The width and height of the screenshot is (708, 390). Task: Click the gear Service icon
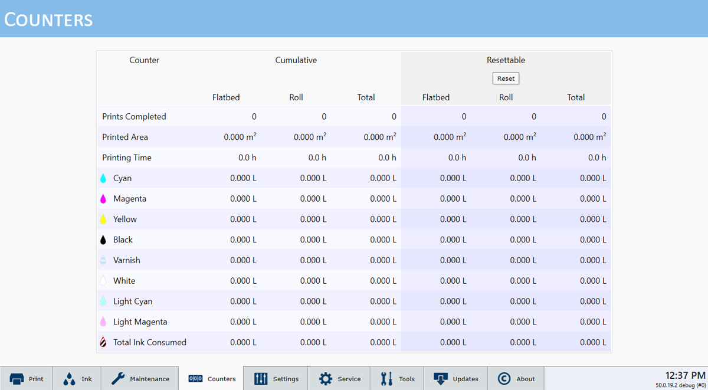(325, 379)
